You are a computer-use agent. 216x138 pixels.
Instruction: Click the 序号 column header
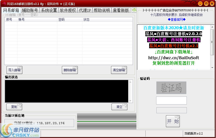(11, 19)
